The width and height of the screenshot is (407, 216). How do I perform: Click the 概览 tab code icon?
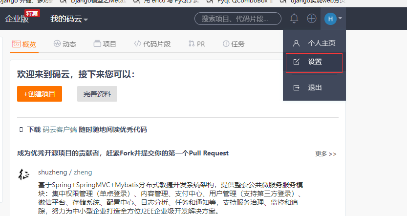(16, 44)
